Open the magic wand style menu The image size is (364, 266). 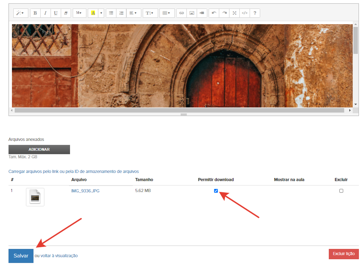pyautogui.click(x=20, y=13)
